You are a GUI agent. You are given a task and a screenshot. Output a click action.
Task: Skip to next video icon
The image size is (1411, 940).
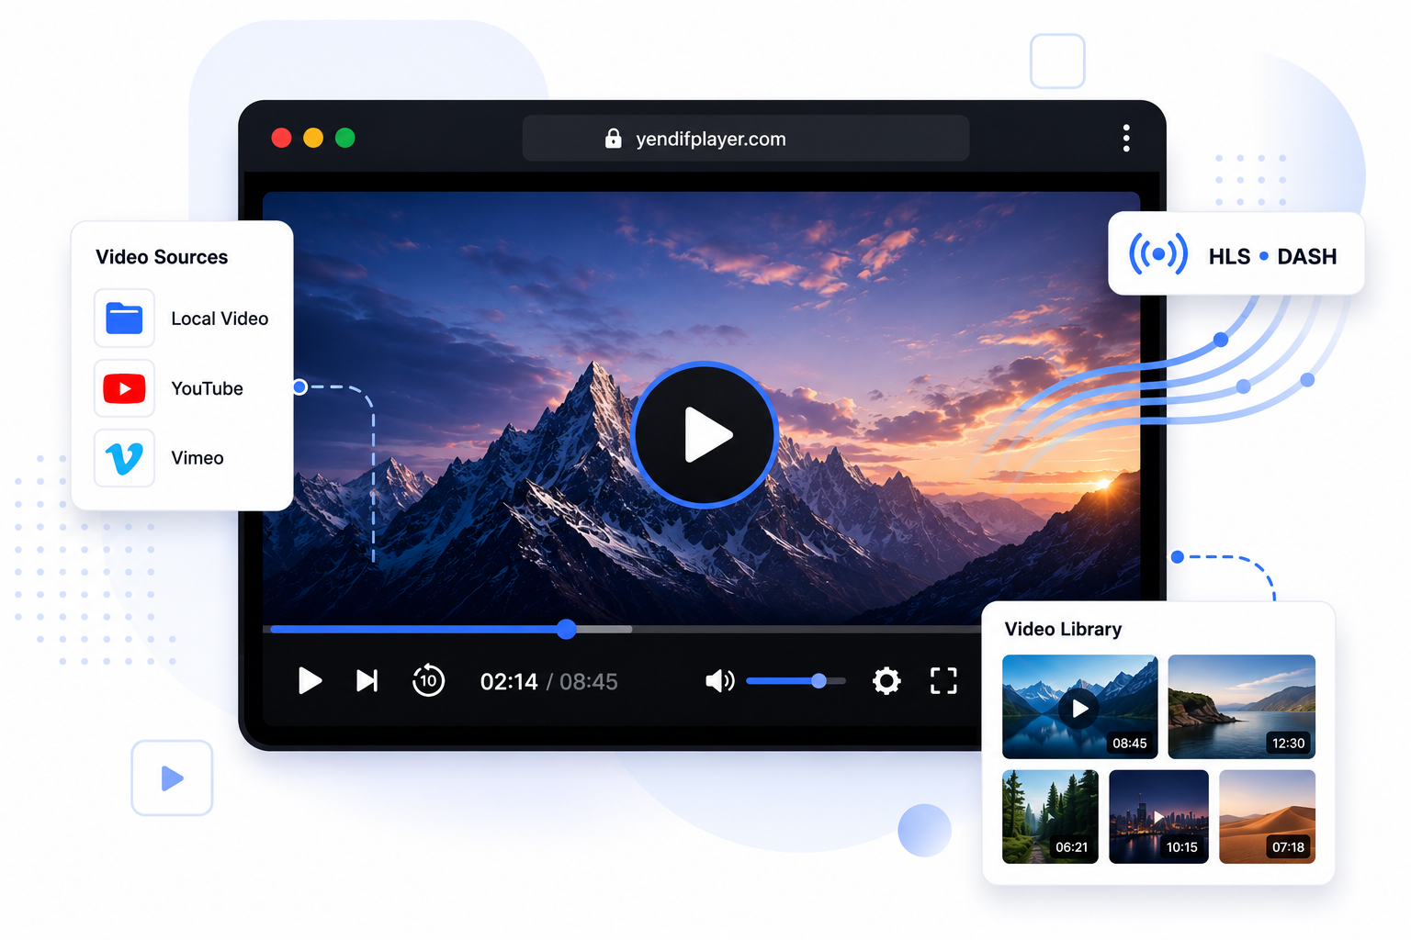pos(367,680)
